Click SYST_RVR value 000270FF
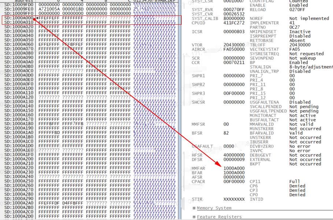Viewport: 333px width, 220px height. [x=234, y=10]
